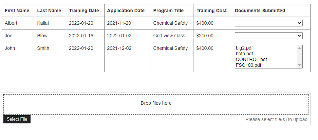
Task: Click the Smith last name cell
Action: coord(50,57)
